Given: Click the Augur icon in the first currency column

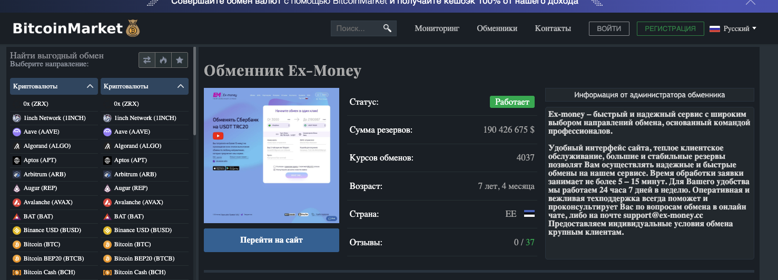Looking at the screenshot, I should [x=16, y=188].
